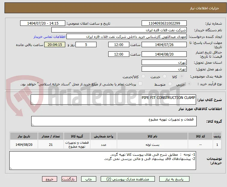Click the table group cell قطعات و تجهیزات تهویه مطبوع

[77, 145]
